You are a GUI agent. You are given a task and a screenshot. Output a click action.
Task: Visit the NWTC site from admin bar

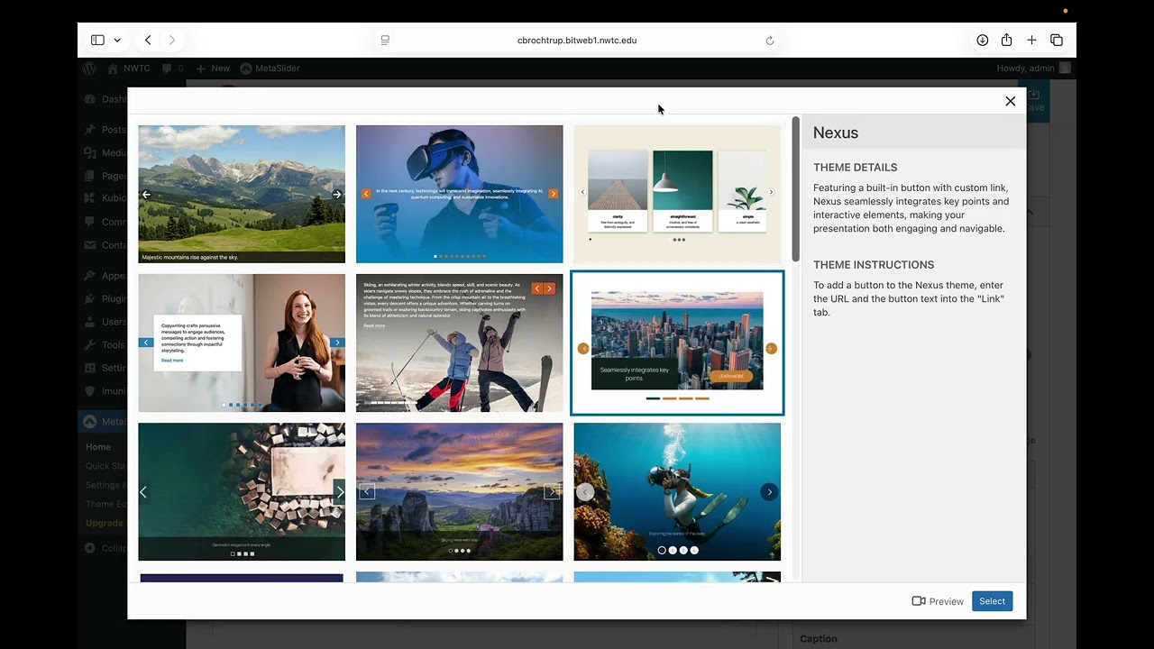tap(129, 69)
